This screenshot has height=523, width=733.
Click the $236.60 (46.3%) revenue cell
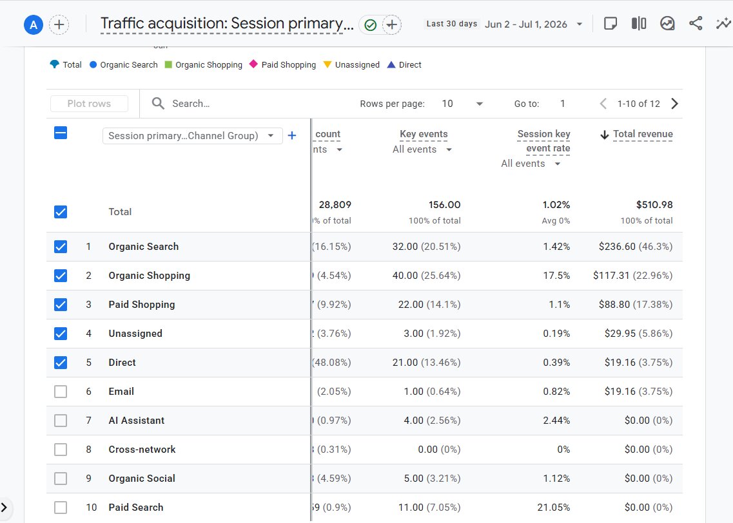click(x=635, y=247)
